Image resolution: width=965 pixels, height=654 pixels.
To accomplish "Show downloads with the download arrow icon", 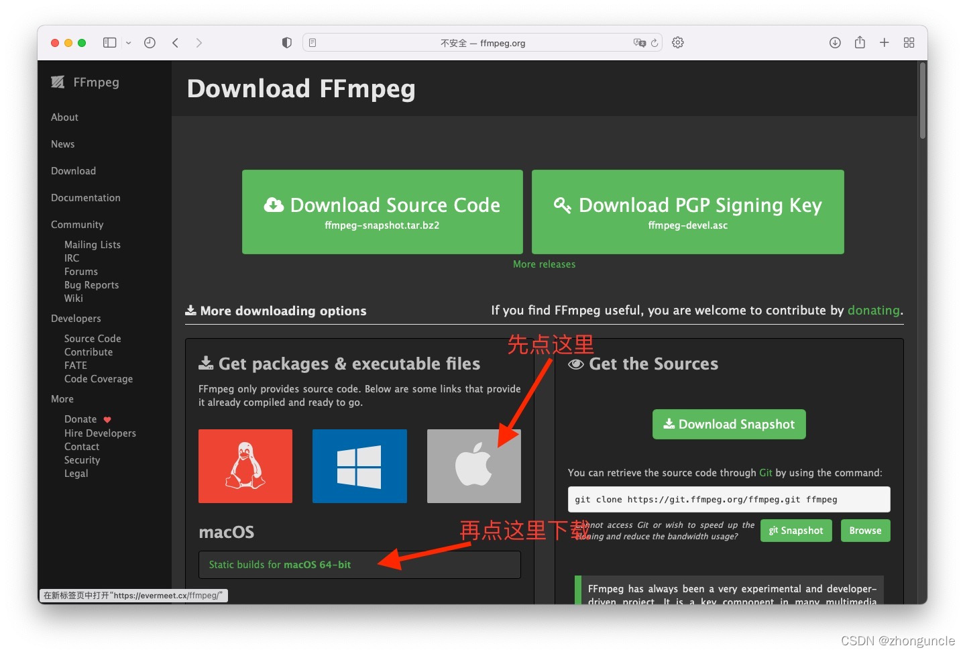I will pos(835,43).
